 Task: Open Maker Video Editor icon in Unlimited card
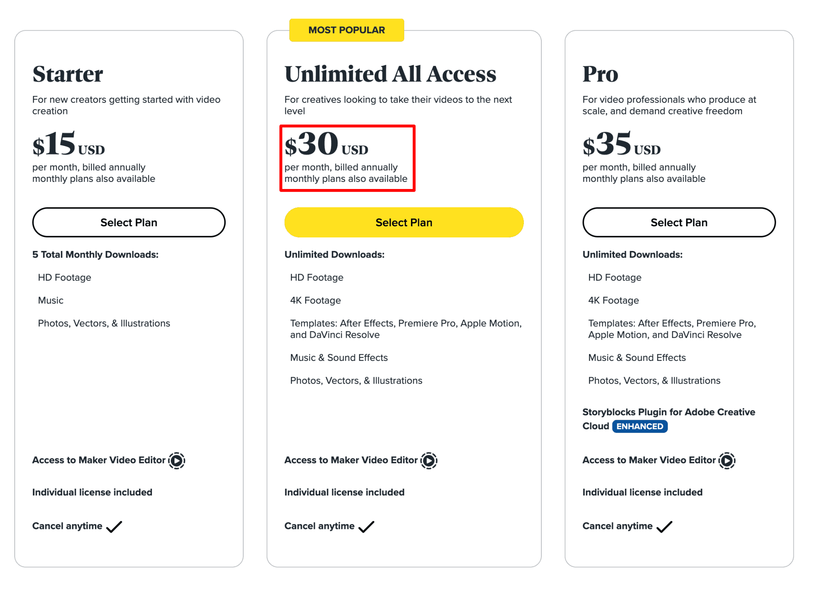[429, 461]
